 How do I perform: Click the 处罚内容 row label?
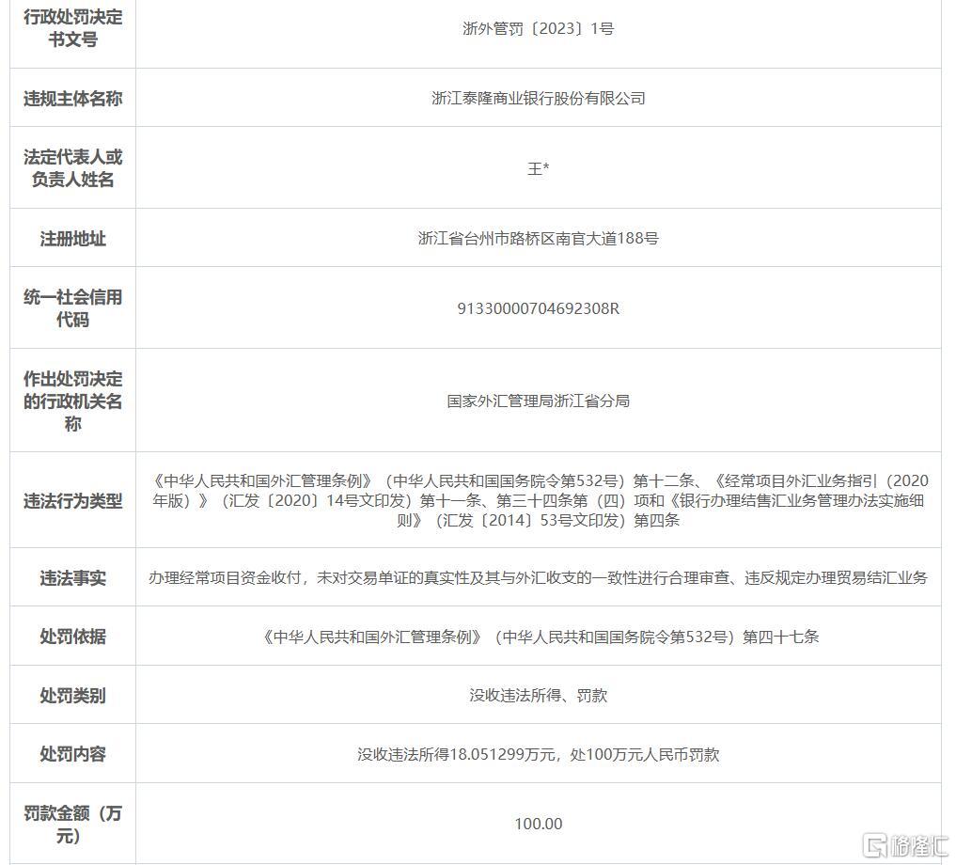pyautogui.click(x=72, y=754)
